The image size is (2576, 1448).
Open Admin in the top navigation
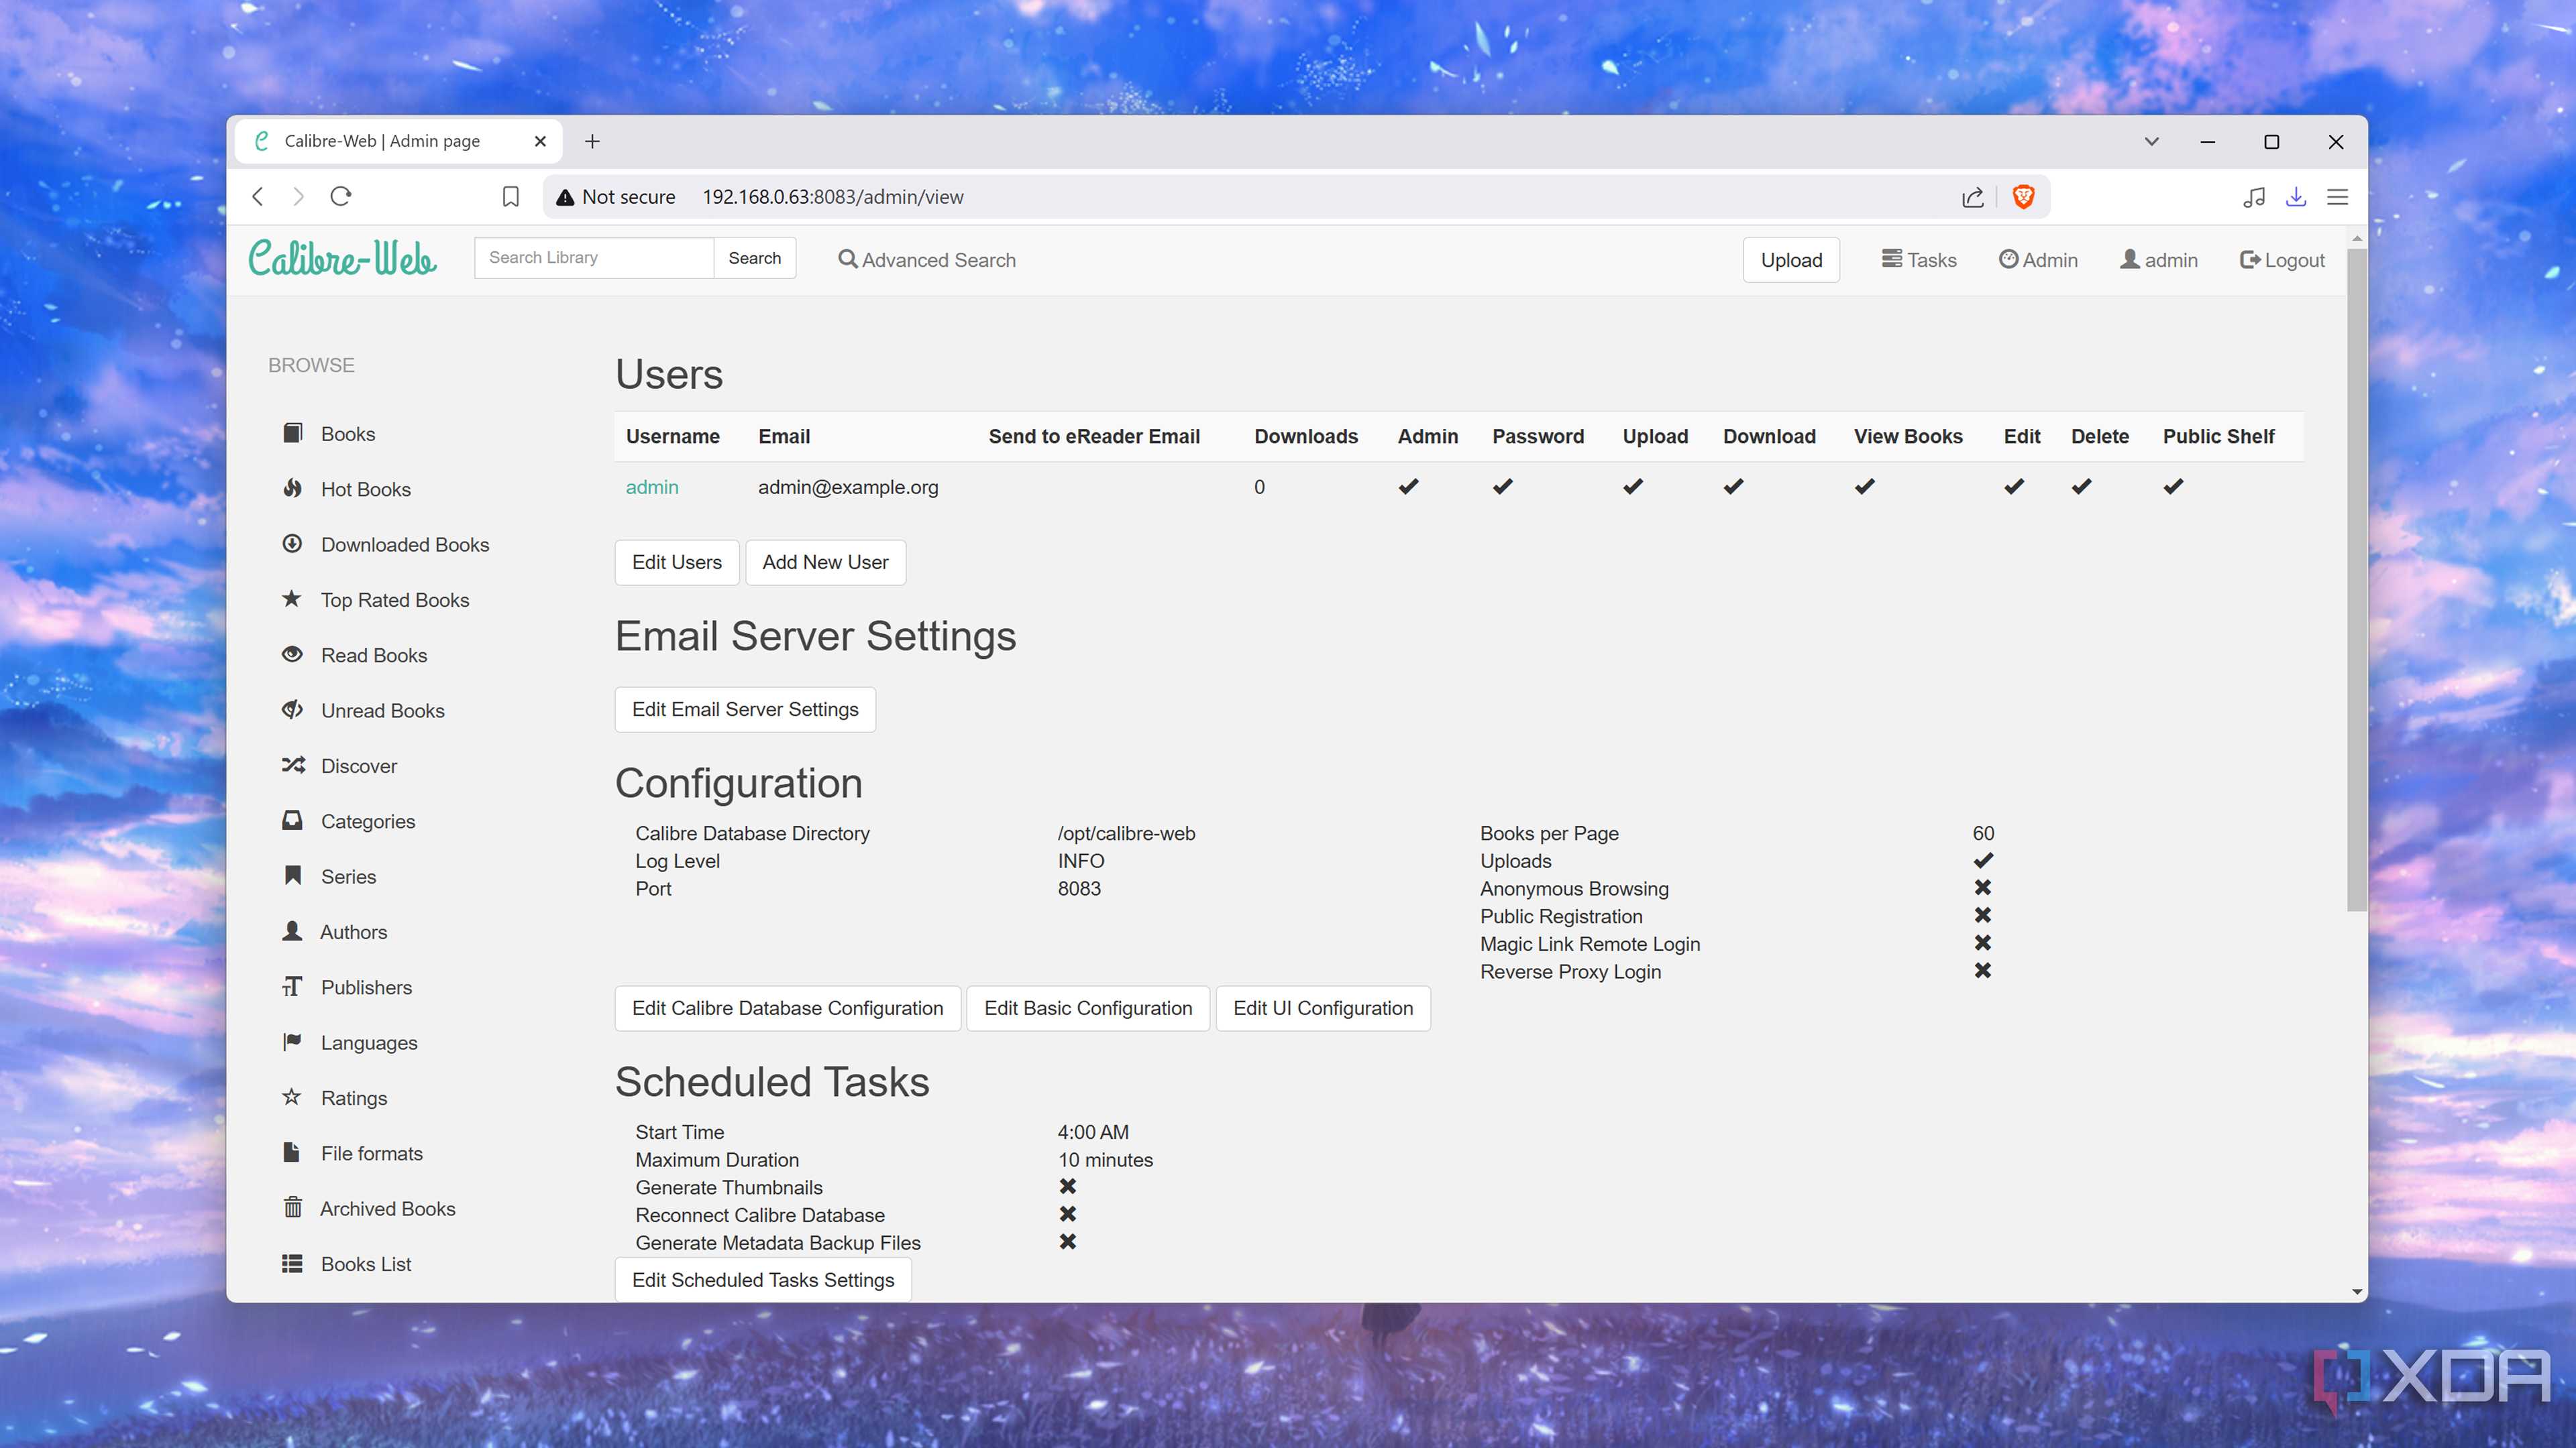(2038, 260)
